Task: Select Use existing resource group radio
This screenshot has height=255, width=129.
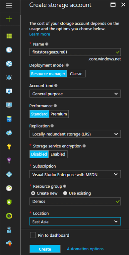Action: [65, 193]
